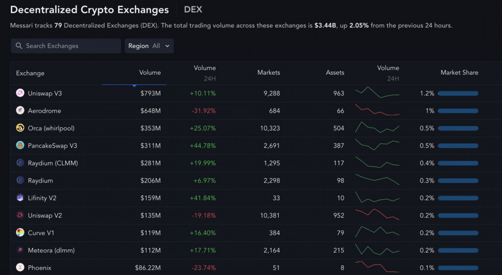This screenshot has width=502, height=275.
Task: Sort by the Exchange column header
Action: (30, 73)
